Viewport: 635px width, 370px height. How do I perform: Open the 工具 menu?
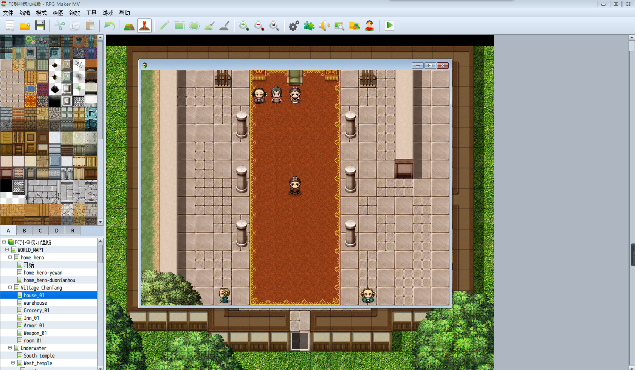click(91, 13)
